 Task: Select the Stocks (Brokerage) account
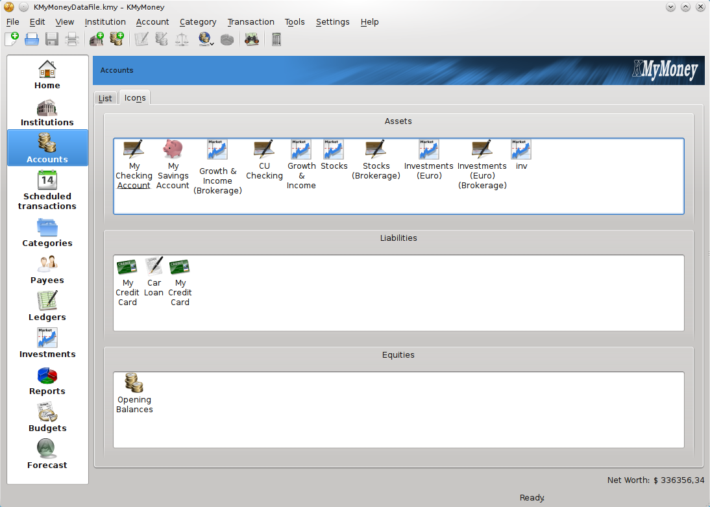tap(376, 160)
